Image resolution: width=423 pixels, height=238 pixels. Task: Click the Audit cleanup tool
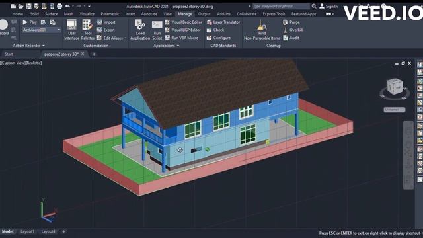click(291, 38)
